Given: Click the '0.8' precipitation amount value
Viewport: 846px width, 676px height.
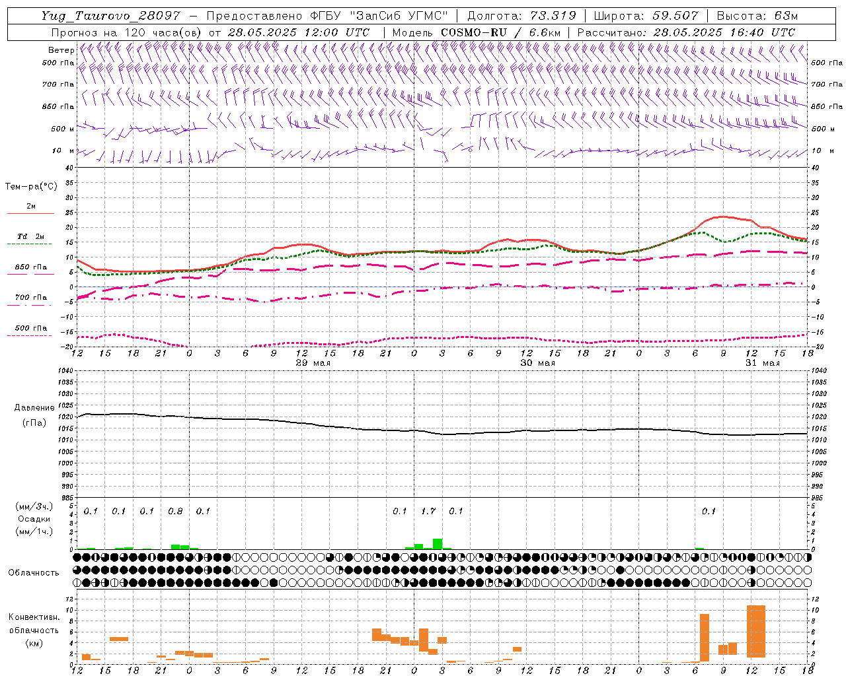Looking at the screenshot, I should tap(175, 512).
